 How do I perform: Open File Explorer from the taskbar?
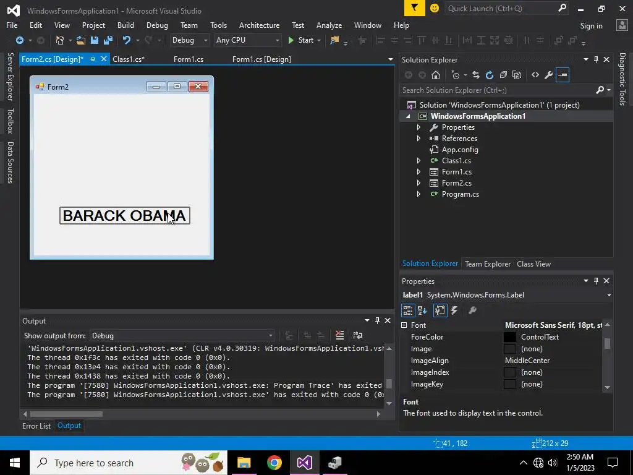pyautogui.click(x=244, y=463)
